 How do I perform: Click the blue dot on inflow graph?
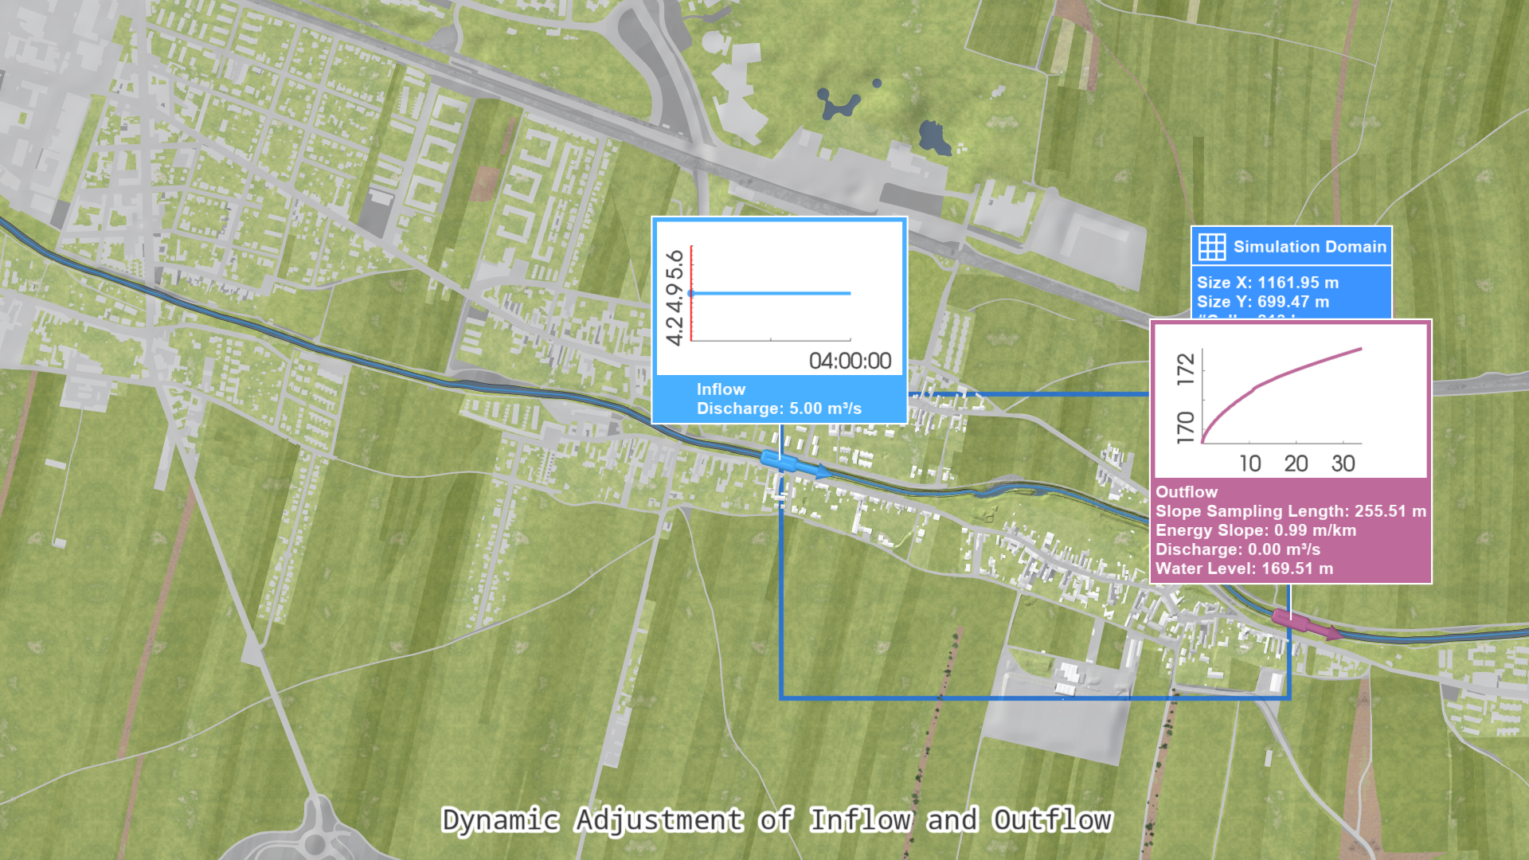691,294
